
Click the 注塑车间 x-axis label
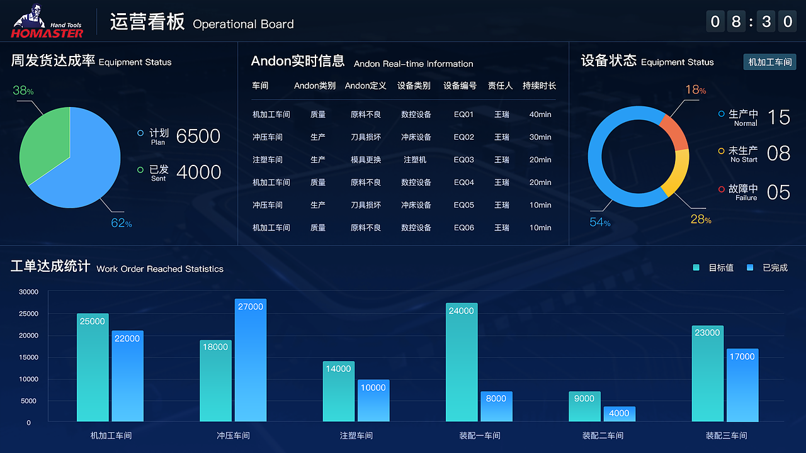[356, 435]
